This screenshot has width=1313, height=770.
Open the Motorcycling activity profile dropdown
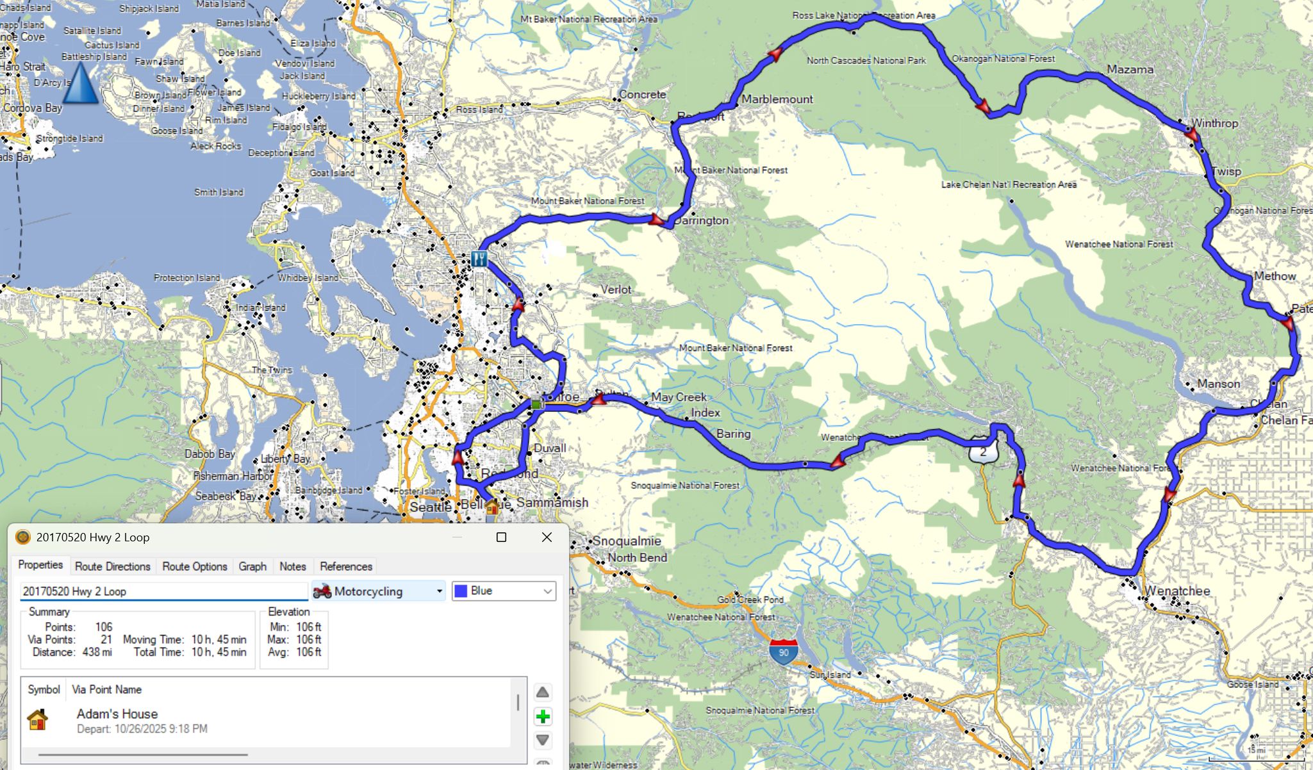click(x=379, y=591)
